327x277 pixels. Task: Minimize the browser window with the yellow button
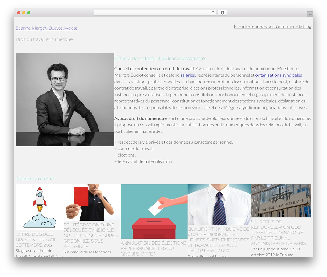[24, 13]
